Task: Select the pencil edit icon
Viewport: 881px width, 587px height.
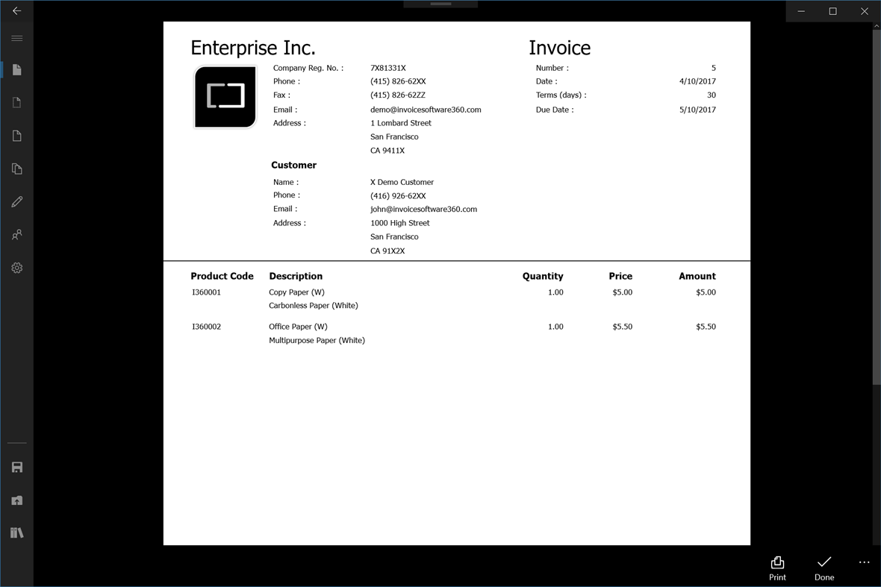Action: (x=16, y=201)
